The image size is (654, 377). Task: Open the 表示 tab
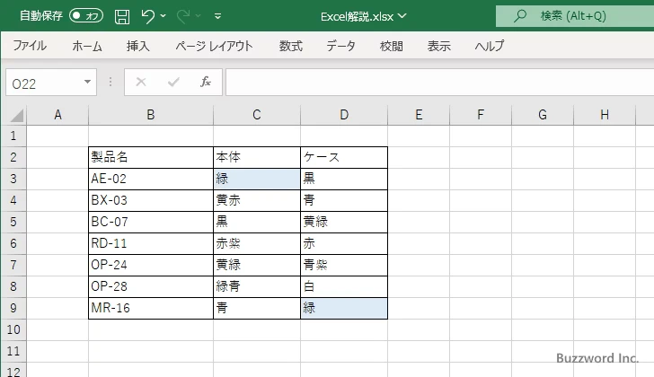pos(438,46)
